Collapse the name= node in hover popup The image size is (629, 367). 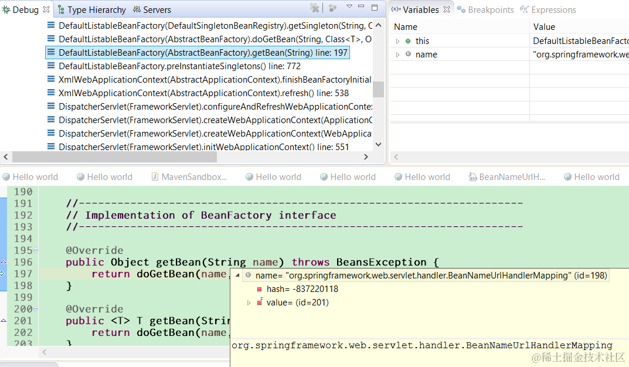pos(237,275)
